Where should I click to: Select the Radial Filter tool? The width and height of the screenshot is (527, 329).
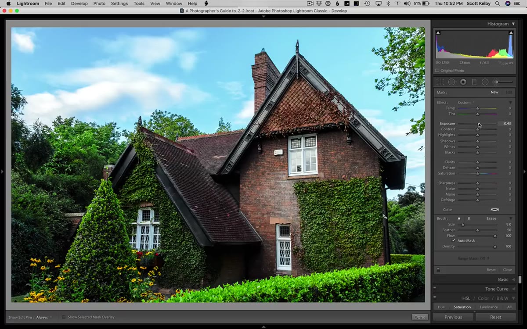point(485,82)
